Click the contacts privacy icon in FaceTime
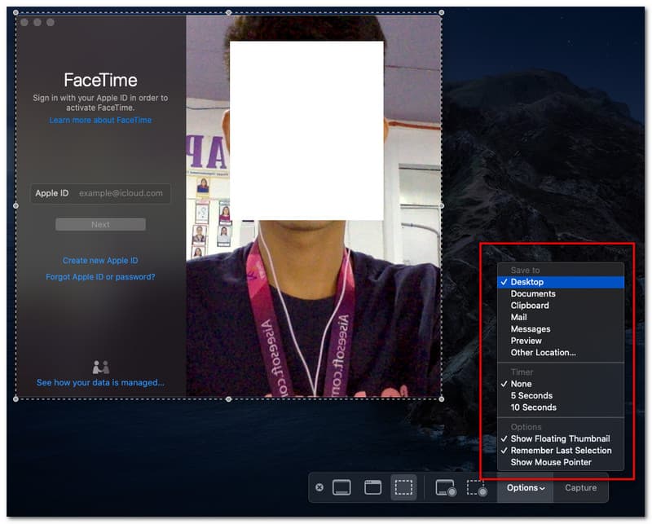The image size is (652, 524). pos(100,368)
